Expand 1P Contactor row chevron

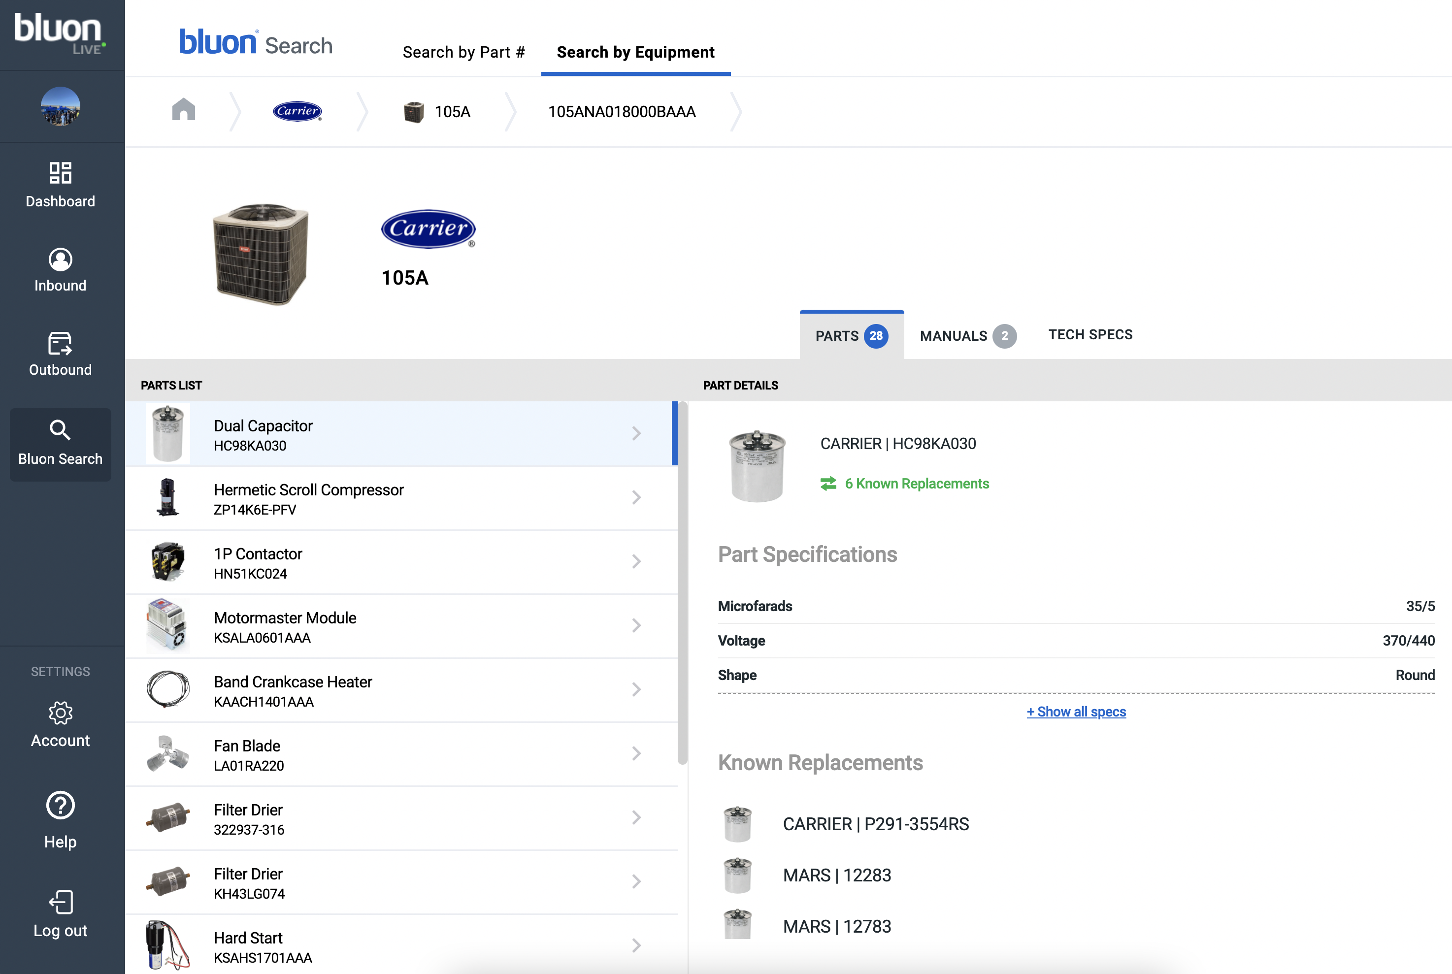[636, 561]
